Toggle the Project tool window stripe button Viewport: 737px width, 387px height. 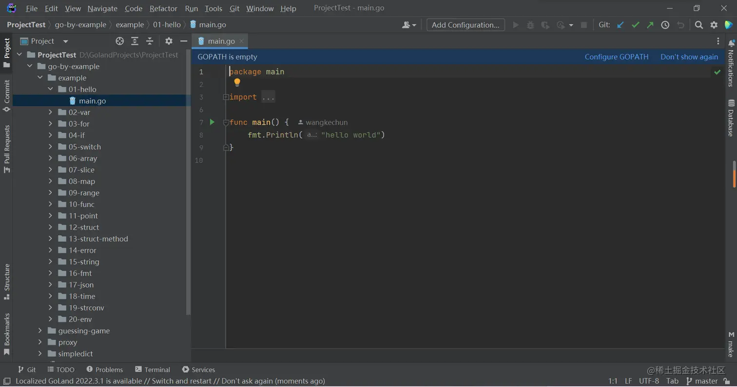tap(7, 53)
